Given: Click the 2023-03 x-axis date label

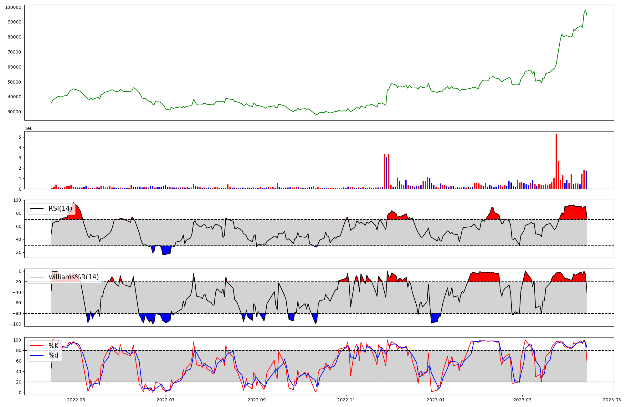Looking at the screenshot, I should pos(522,400).
